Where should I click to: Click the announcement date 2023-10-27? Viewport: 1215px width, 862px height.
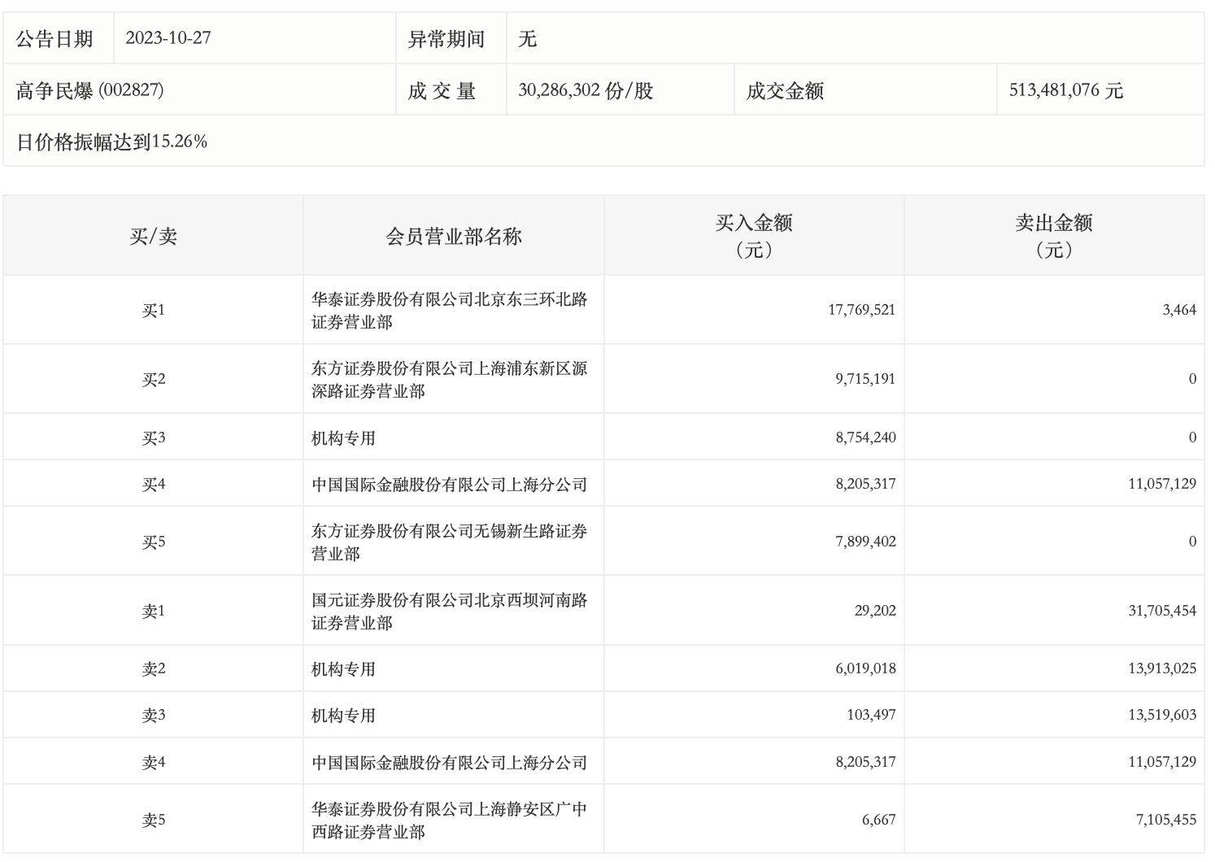[x=168, y=38]
